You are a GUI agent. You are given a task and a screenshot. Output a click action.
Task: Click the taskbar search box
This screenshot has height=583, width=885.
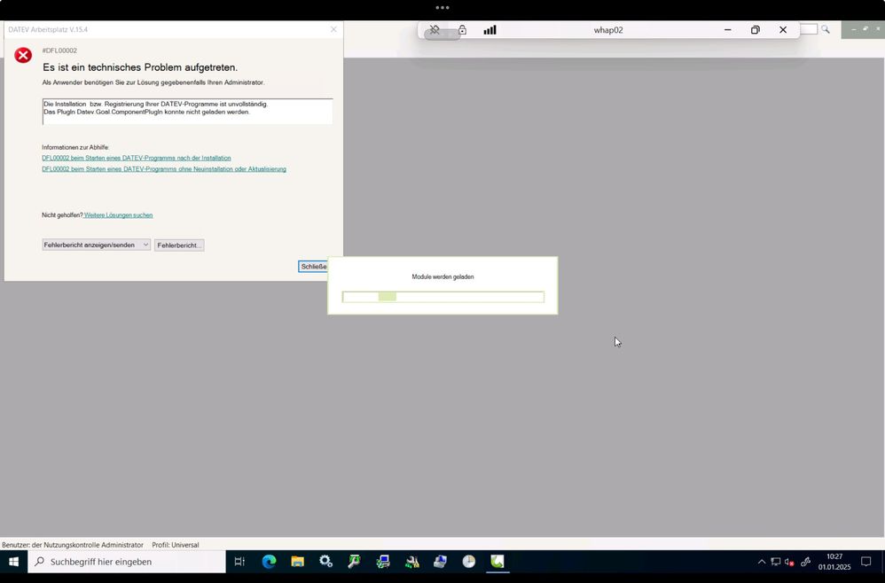[x=127, y=562]
